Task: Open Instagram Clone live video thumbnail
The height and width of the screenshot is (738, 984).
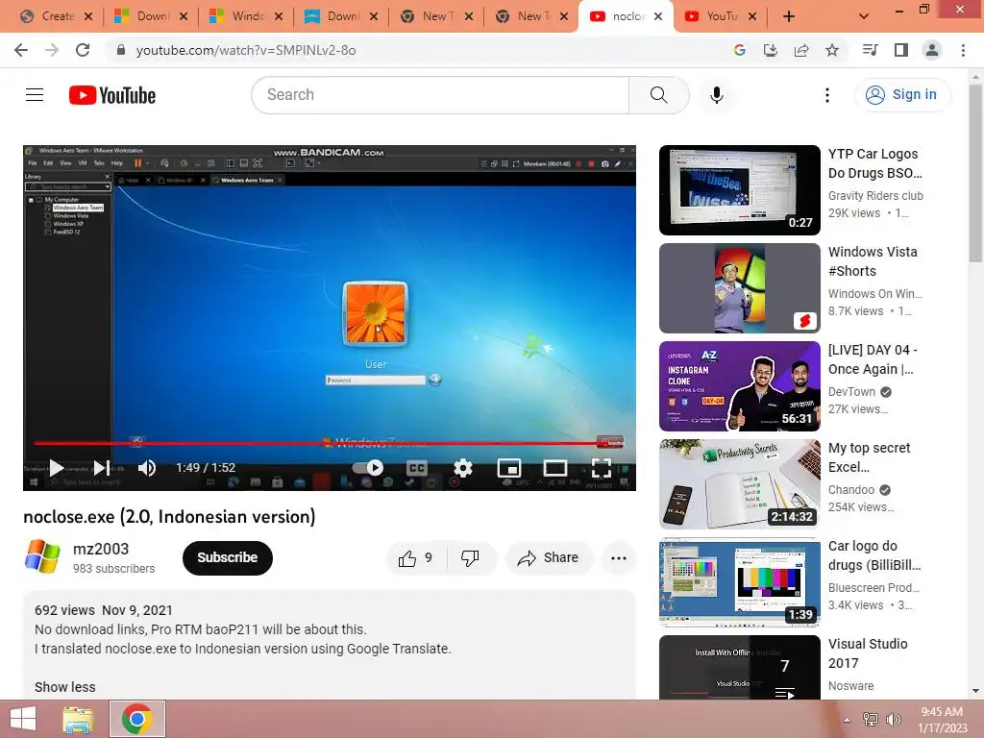Action: [739, 386]
